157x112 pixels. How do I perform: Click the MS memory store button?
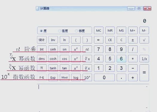[121, 30]
